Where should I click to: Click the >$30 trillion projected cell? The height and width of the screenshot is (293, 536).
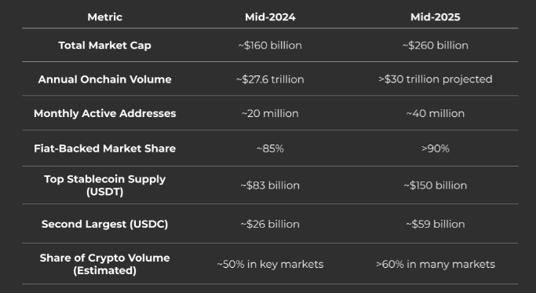tap(436, 79)
